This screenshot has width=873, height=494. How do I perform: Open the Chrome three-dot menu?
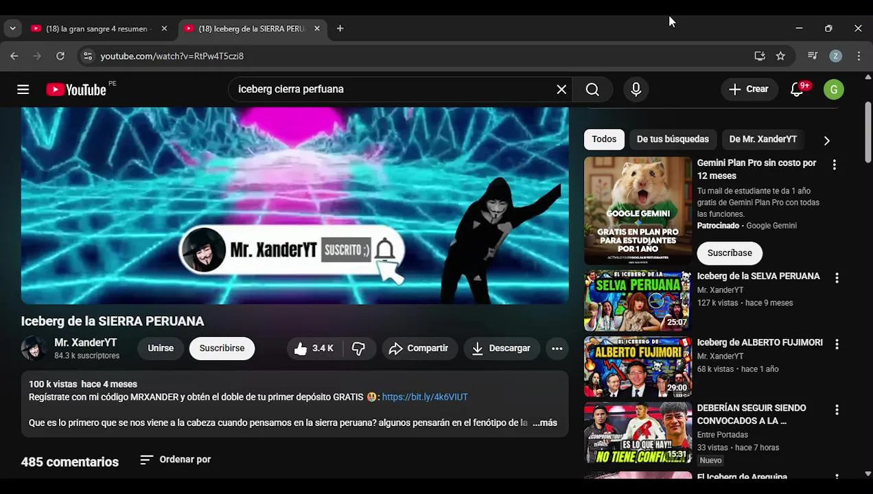pos(859,56)
